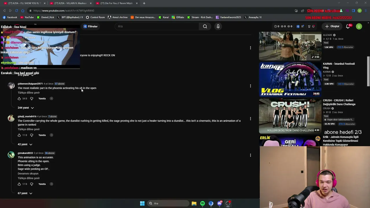Open the Oluştur create menu
Screen dimensions: 370x208
pyautogui.click(x=332, y=26)
